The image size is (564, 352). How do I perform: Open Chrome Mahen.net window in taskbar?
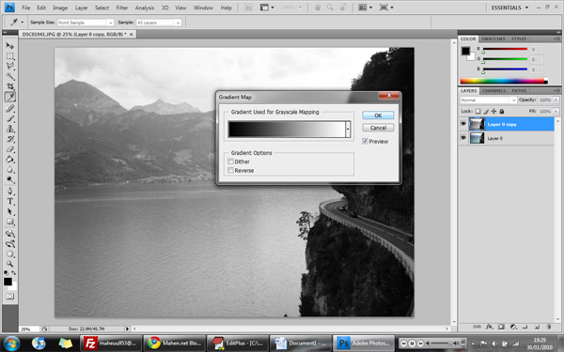click(x=175, y=343)
